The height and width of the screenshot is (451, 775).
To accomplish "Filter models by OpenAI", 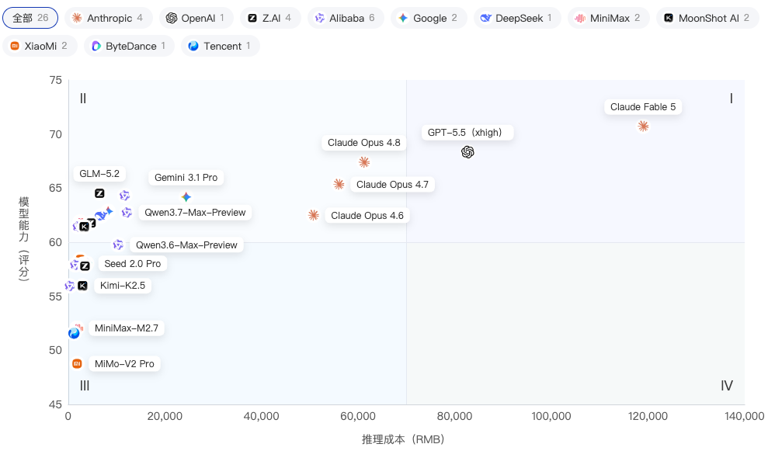I will click(195, 19).
